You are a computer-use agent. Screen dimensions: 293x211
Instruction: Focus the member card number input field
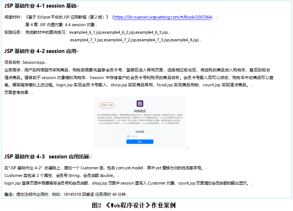[142, 136]
